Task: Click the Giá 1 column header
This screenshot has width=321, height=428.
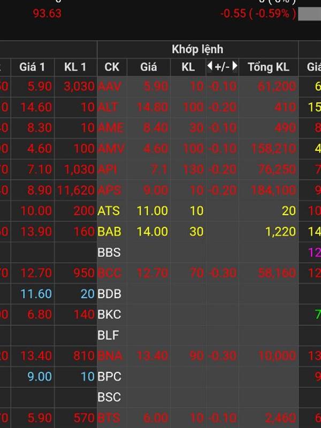Action: click(x=32, y=67)
